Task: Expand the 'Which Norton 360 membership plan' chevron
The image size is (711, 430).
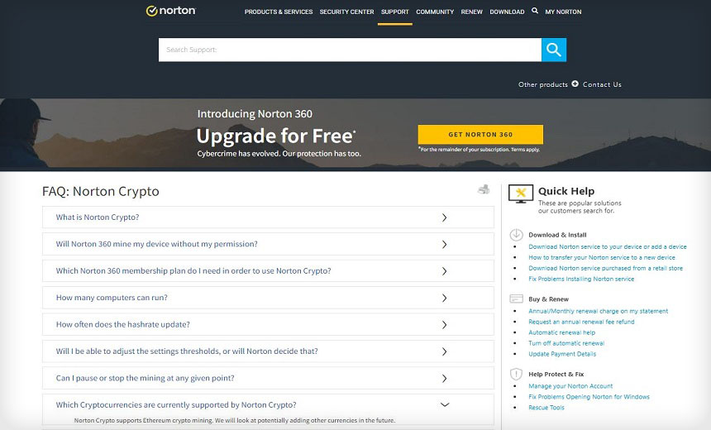Action: pyautogui.click(x=445, y=271)
